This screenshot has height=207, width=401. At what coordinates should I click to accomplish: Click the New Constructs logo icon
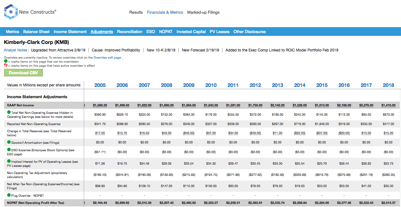(11, 12)
